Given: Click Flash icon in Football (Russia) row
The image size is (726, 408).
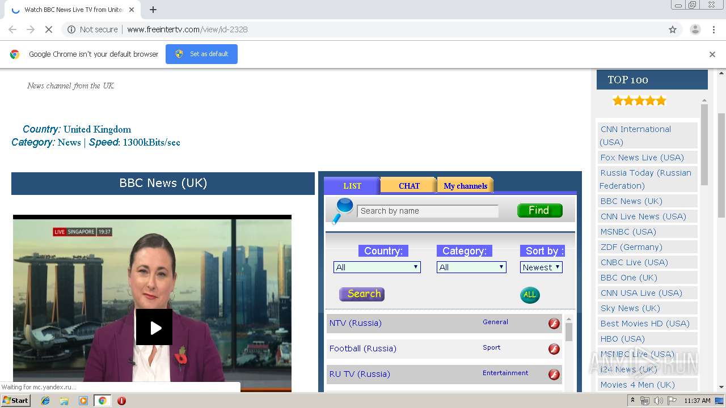Looking at the screenshot, I should 554,349.
